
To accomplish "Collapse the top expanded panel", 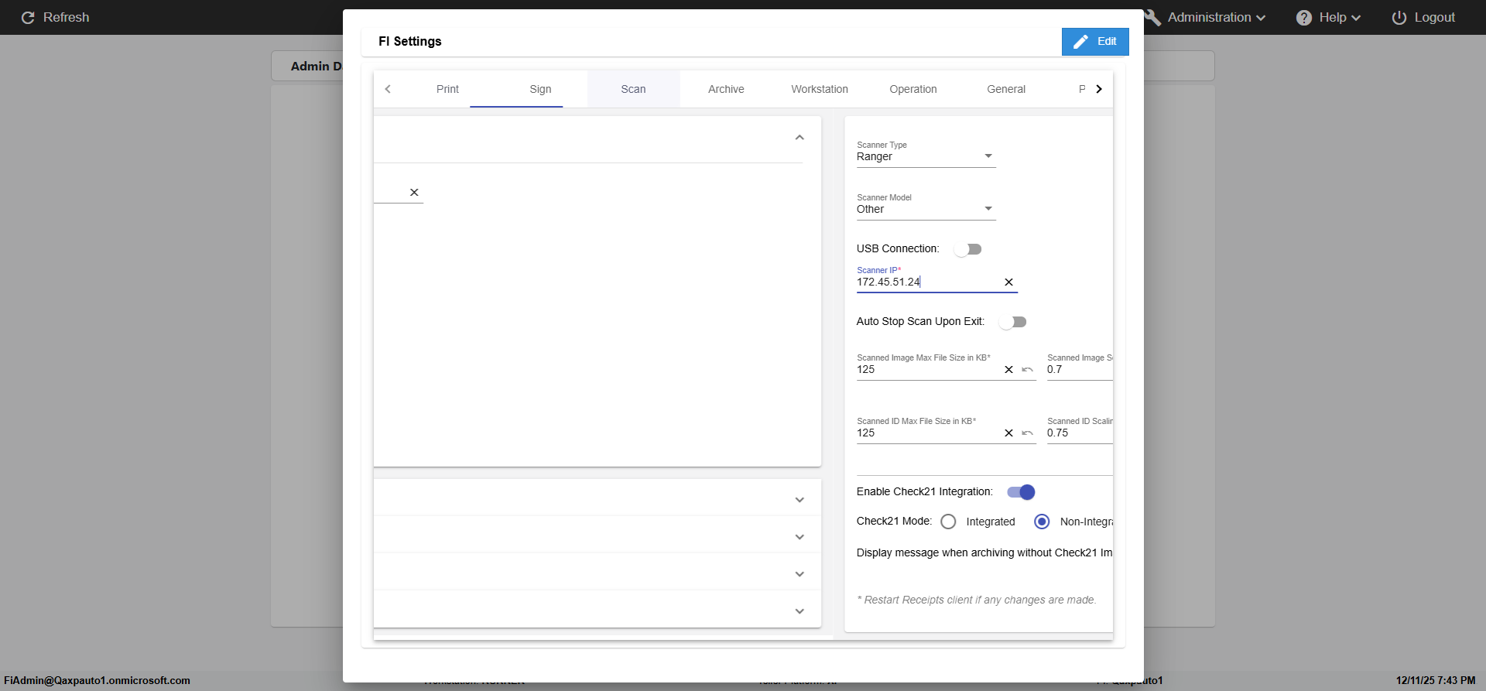I will click(799, 138).
